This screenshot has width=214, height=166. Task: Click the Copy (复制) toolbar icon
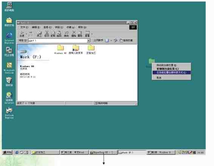point(53,34)
